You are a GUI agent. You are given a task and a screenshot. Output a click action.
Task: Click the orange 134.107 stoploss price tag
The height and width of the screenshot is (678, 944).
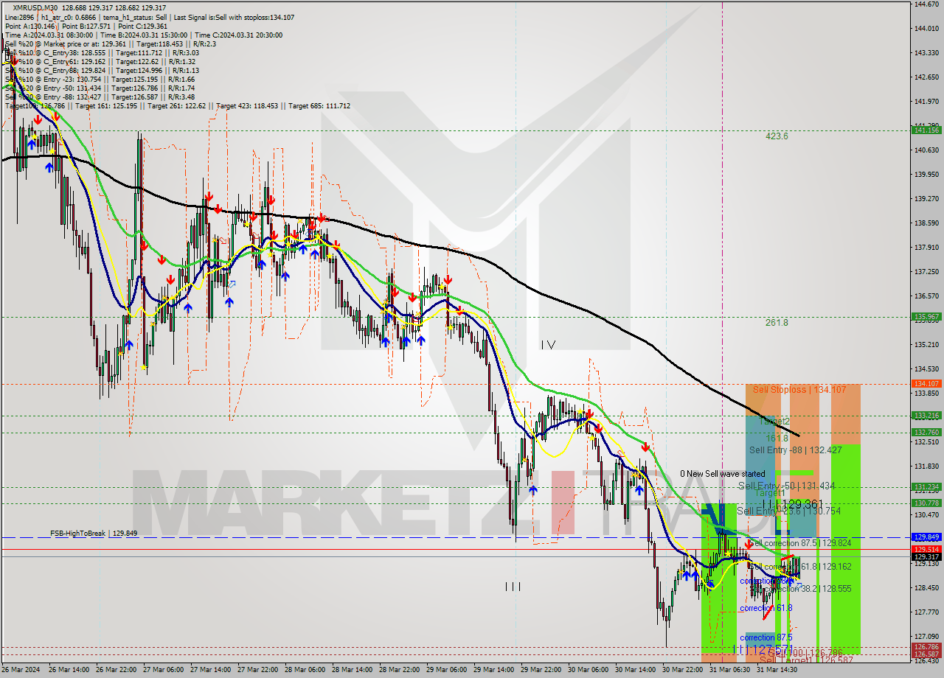click(926, 384)
